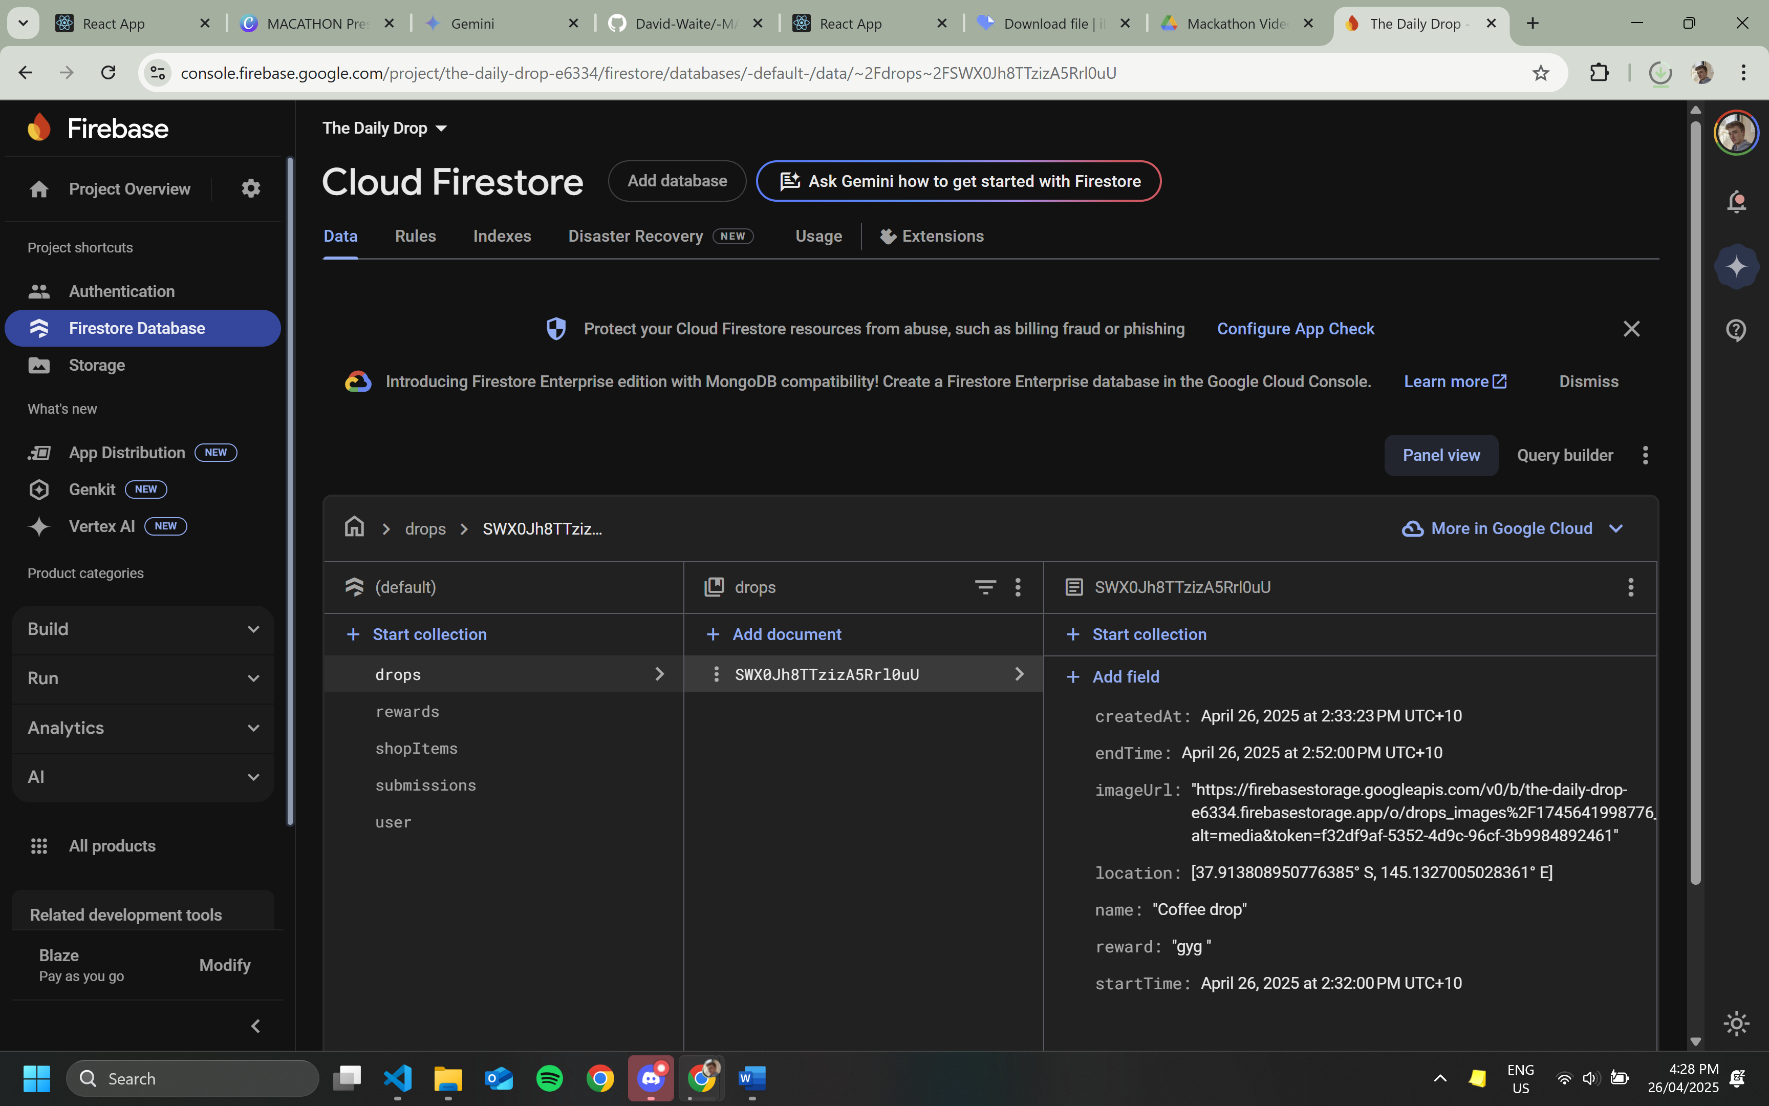Toggle light/dark theme sun icon
This screenshot has width=1769, height=1106.
[1736, 1024]
